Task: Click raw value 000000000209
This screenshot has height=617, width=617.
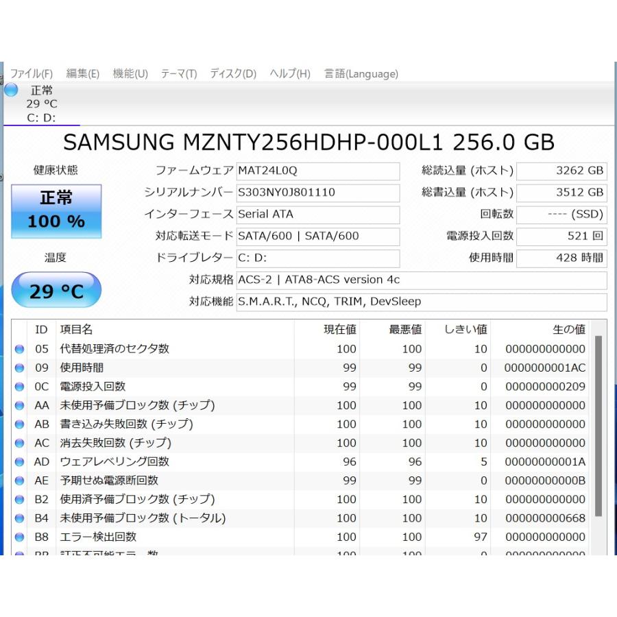Action: click(x=546, y=387)
